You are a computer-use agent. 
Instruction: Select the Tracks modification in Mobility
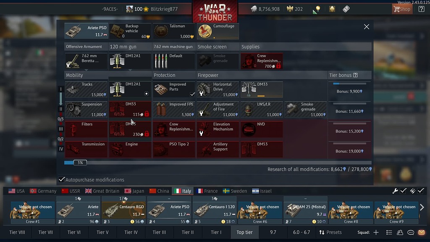[x=86, y=89]
